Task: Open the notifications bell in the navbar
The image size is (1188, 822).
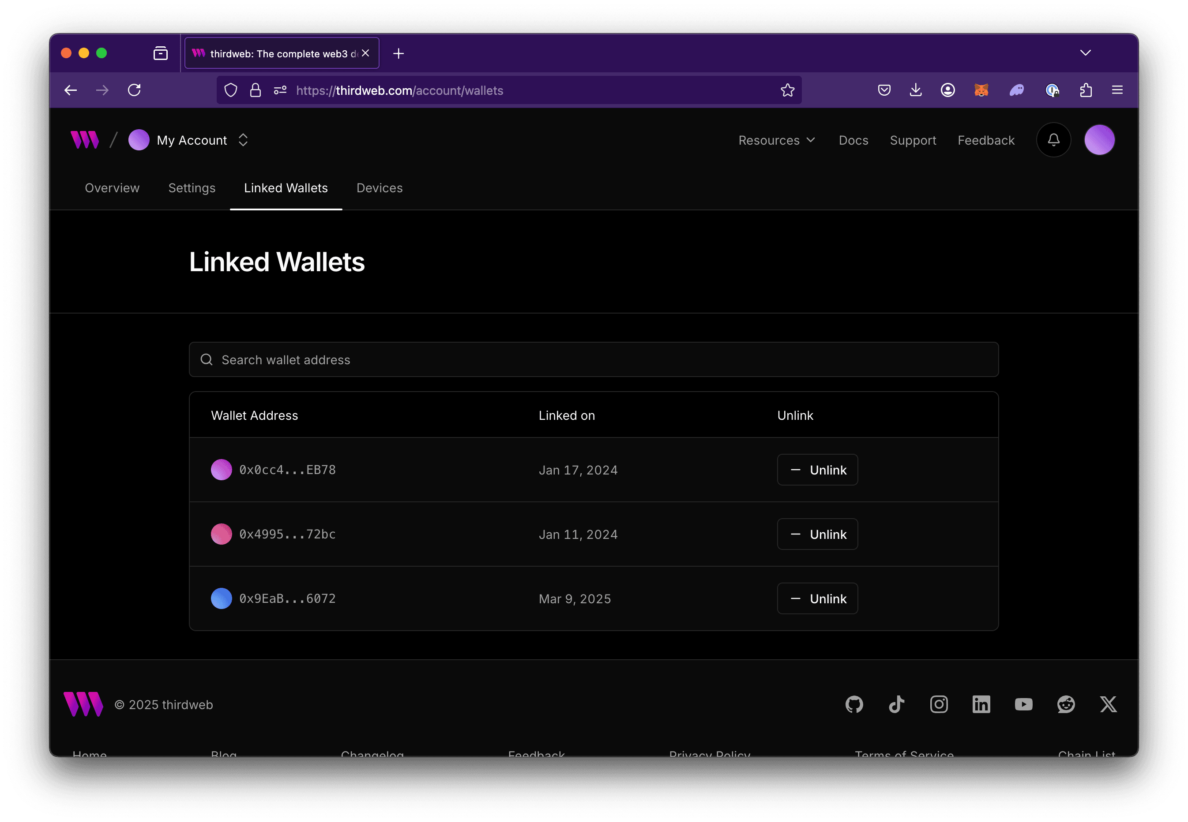Action: tap(1053, 140)
